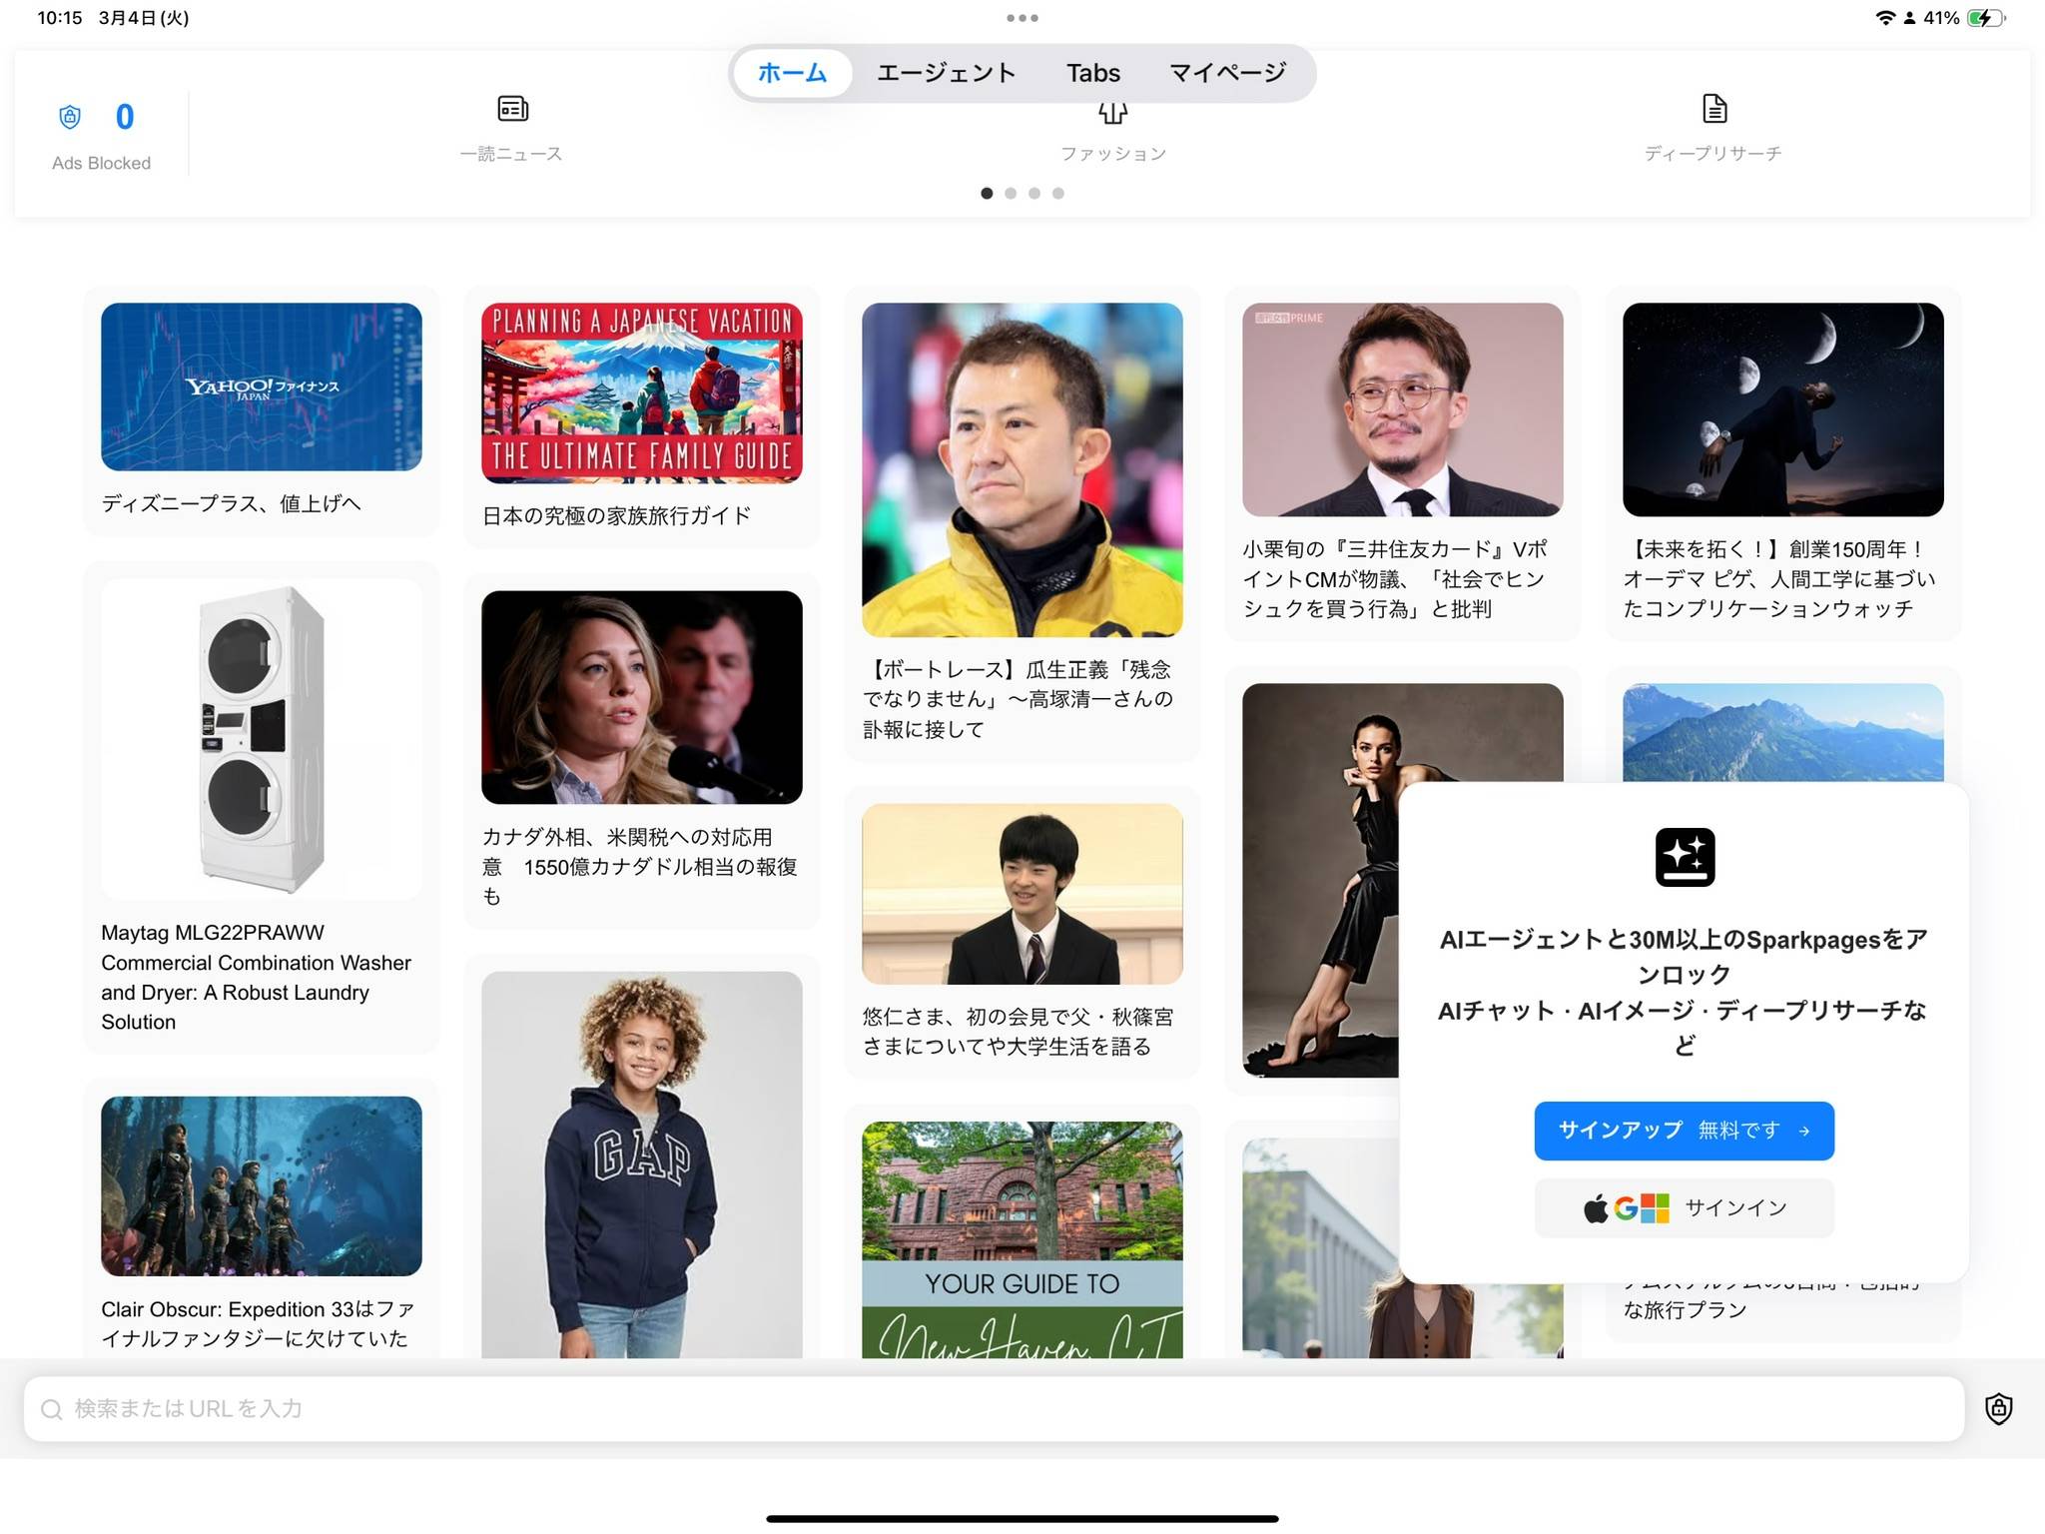Select the ディープリサーチ shortcut label

(1713, 154)
